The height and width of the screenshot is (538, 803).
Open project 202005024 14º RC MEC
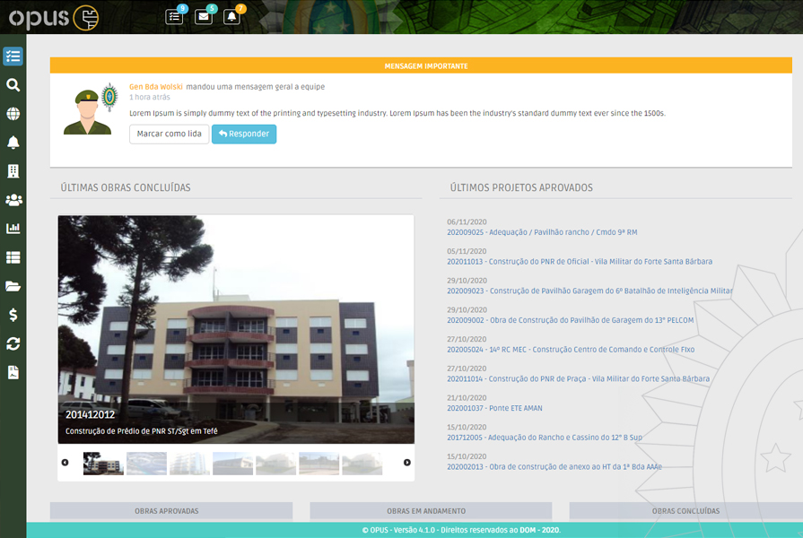[x=571, y=350]
